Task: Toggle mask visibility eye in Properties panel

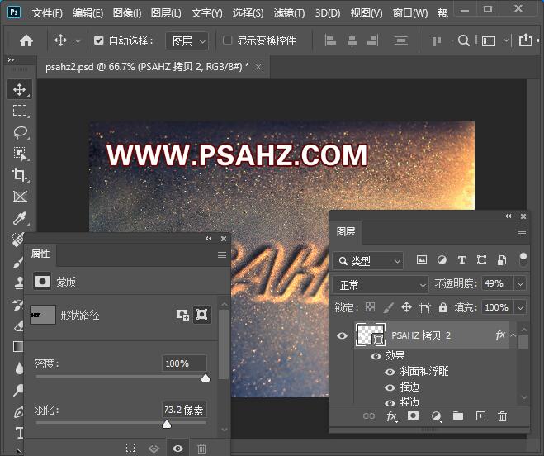Action: point(178,449)
